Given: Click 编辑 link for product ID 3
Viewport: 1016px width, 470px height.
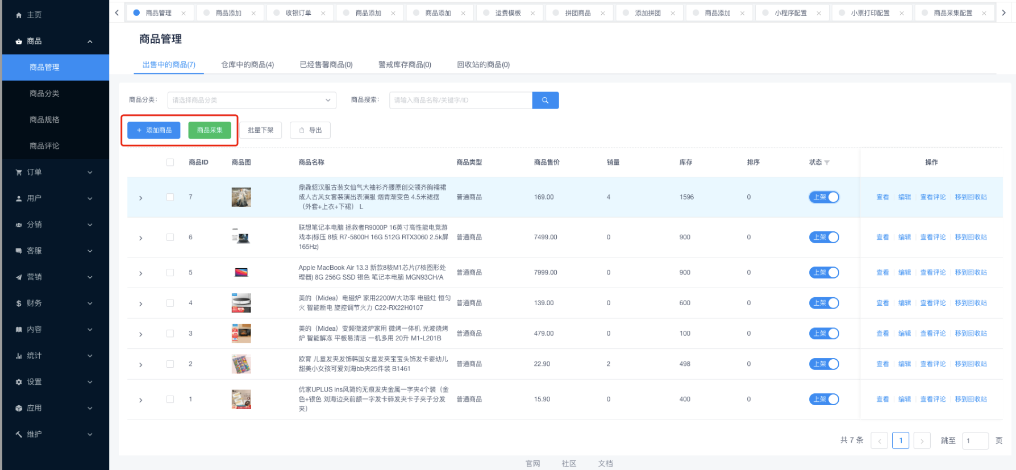Looking at the screenshot, I should point(904,334).
